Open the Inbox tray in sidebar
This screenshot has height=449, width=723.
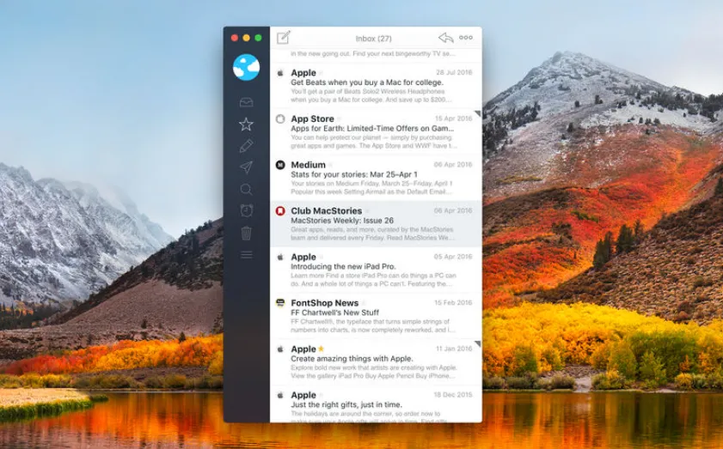click(x=246, y=102)
